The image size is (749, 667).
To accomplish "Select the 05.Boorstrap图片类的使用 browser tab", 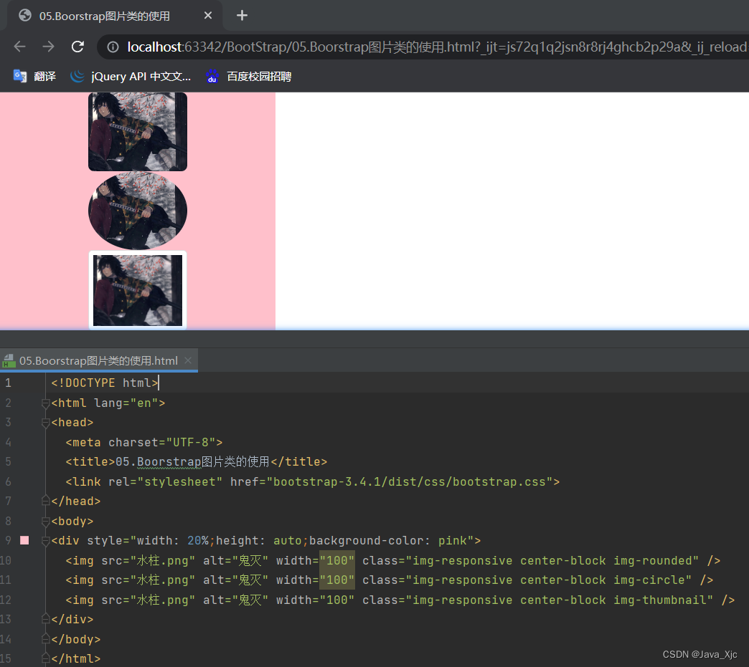I will [x=115, y=16].
